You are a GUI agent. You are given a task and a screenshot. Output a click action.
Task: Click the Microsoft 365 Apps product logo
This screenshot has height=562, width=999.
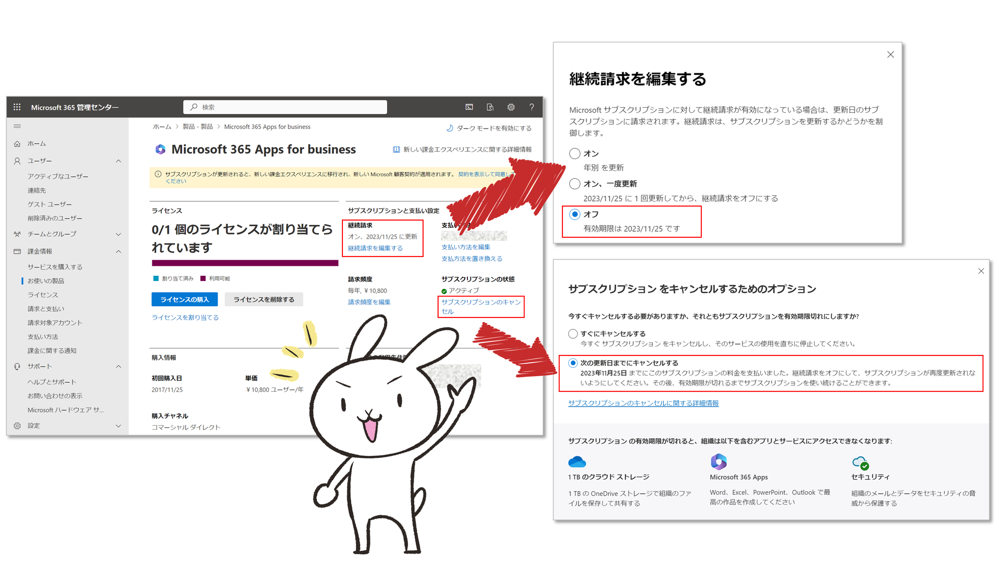[x=160, y=149]
